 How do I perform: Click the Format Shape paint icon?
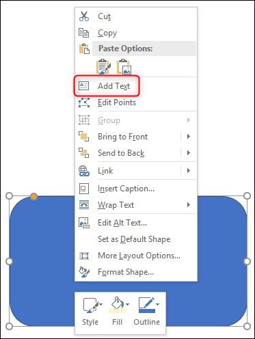(84, 272)
